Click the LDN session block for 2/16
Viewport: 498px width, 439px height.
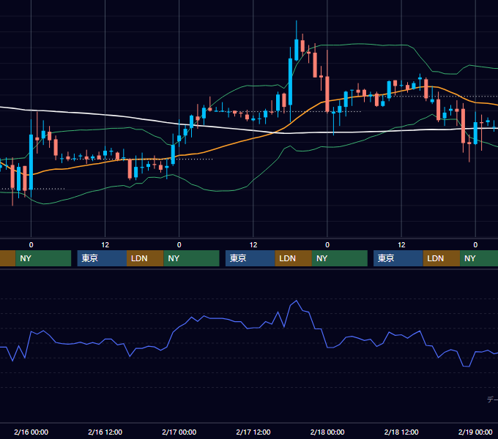click(x=145, y=258)
